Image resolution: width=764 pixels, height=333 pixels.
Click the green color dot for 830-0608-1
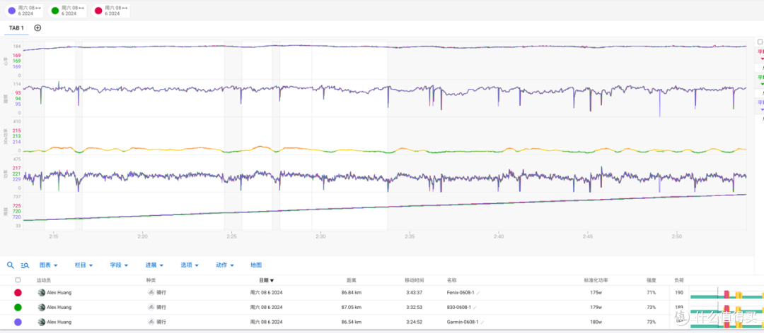pos(18,307)
